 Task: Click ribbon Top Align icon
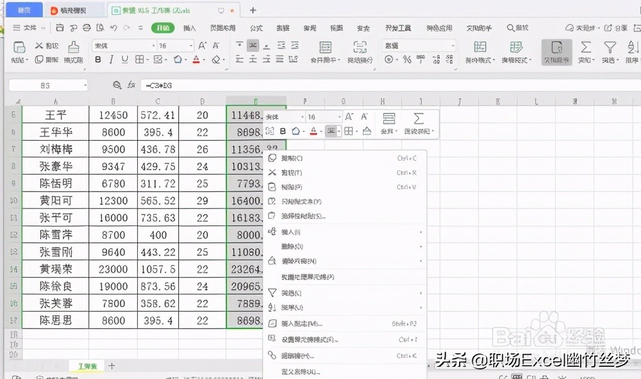240,45
